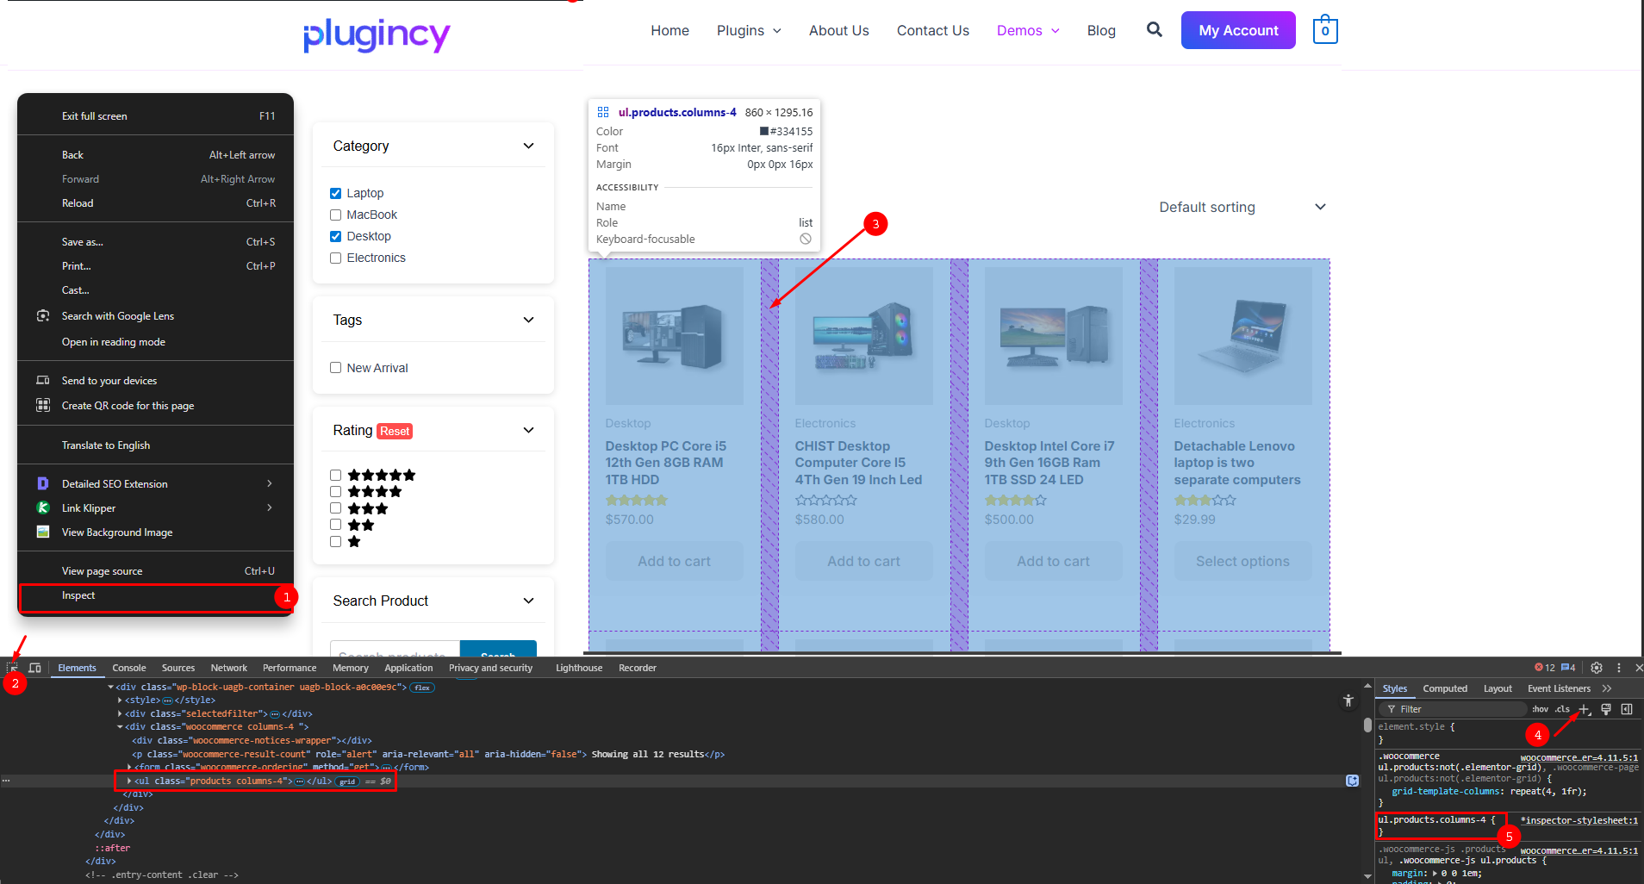Click the shopping cart icon in header
1644x884 pixels.
point(1324,29)
